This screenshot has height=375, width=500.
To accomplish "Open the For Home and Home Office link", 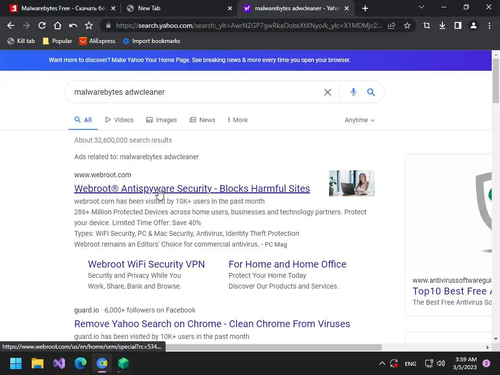I will (x=287, y=264).
